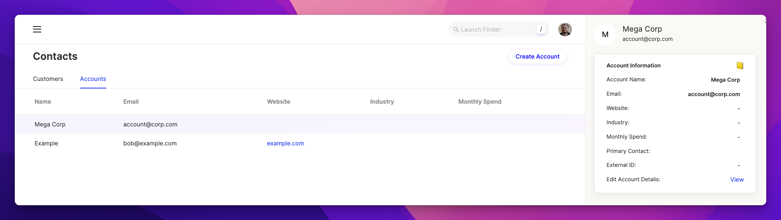Viewport: 781px width, 220px height.
Task: Click View next to Edit Account Details
Action: 737,180
